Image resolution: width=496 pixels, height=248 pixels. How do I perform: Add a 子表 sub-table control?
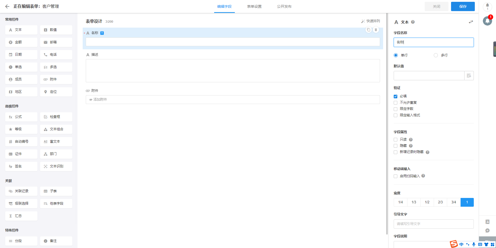56,191
